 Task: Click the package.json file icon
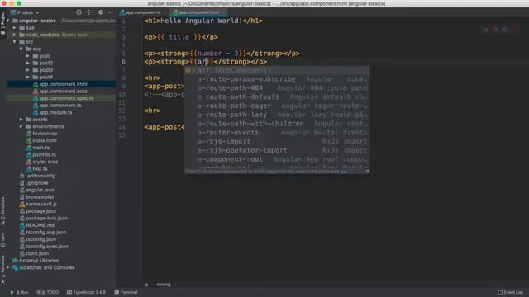pos(22,211)
